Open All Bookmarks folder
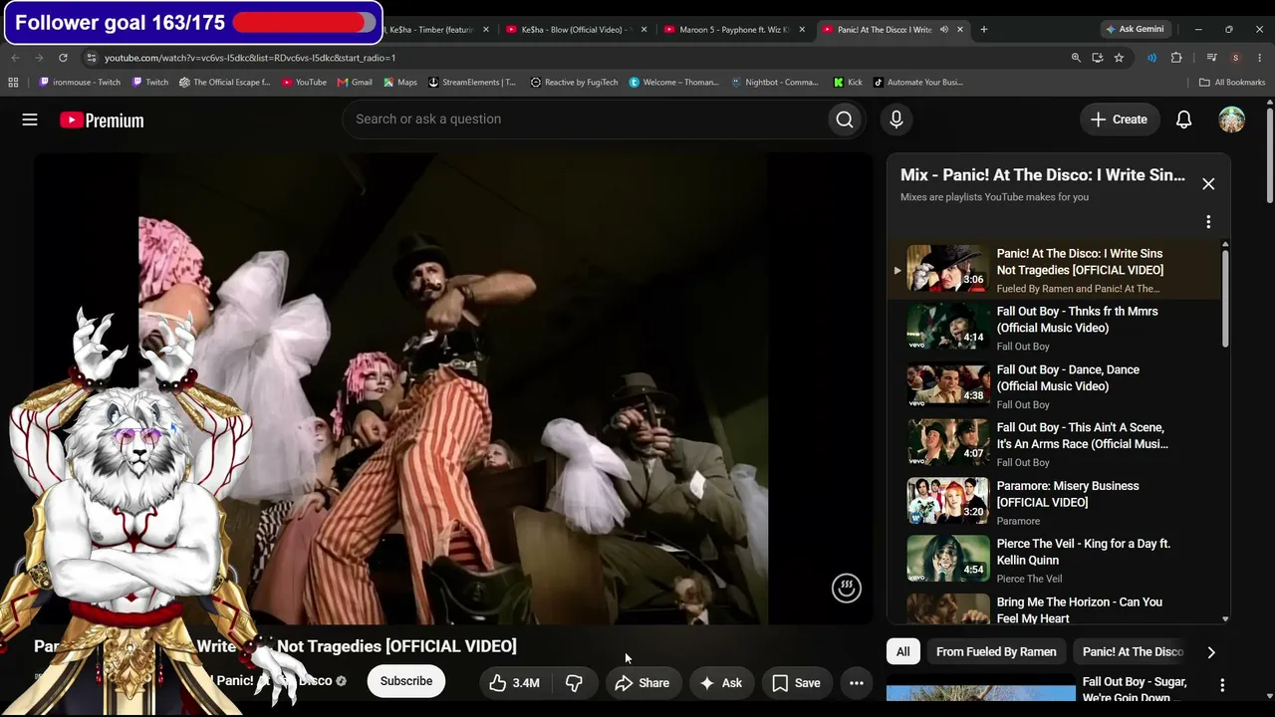 coord(1232,83)
